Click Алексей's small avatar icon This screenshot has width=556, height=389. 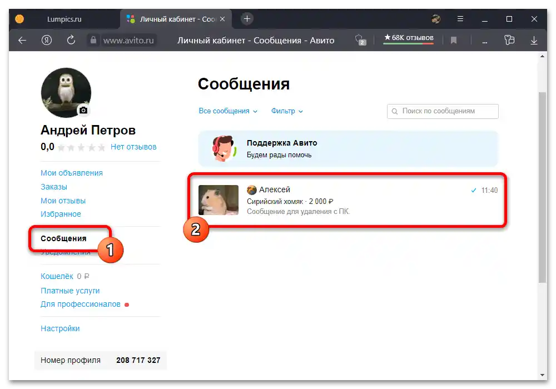coord(252,190)
